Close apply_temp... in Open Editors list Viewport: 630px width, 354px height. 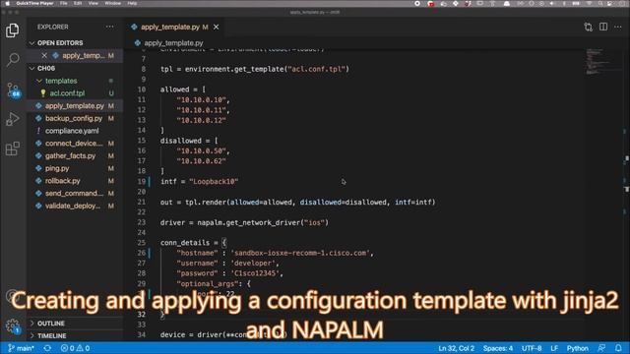click(x=44, y=55)
